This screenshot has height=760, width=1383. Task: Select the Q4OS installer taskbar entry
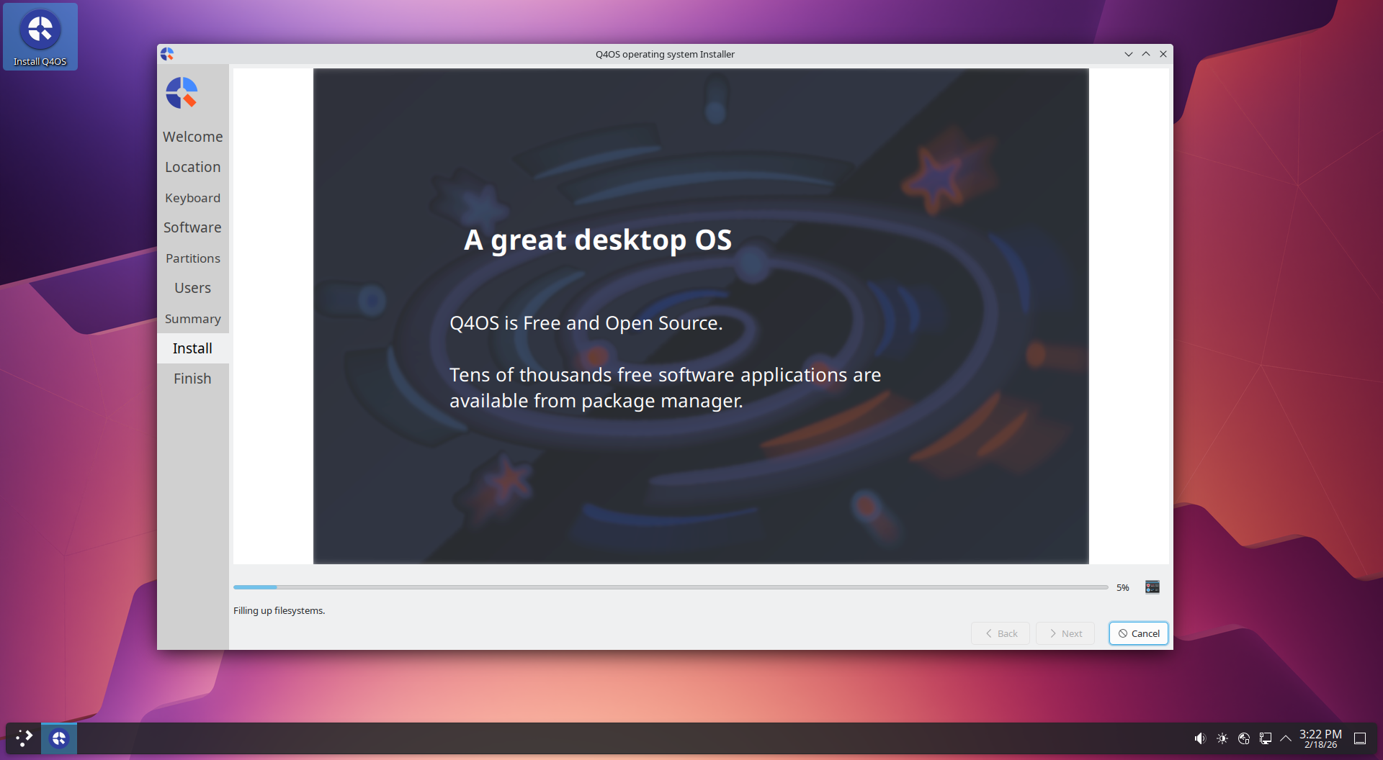[x=59, y=738]
